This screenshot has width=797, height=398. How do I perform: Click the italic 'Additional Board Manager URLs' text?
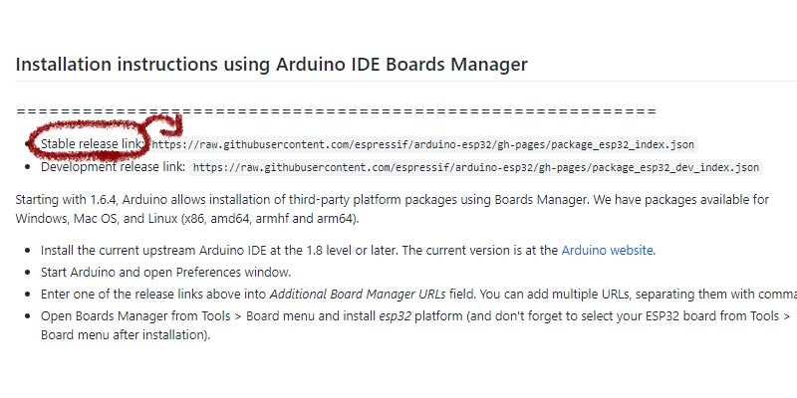pos(358,295)
